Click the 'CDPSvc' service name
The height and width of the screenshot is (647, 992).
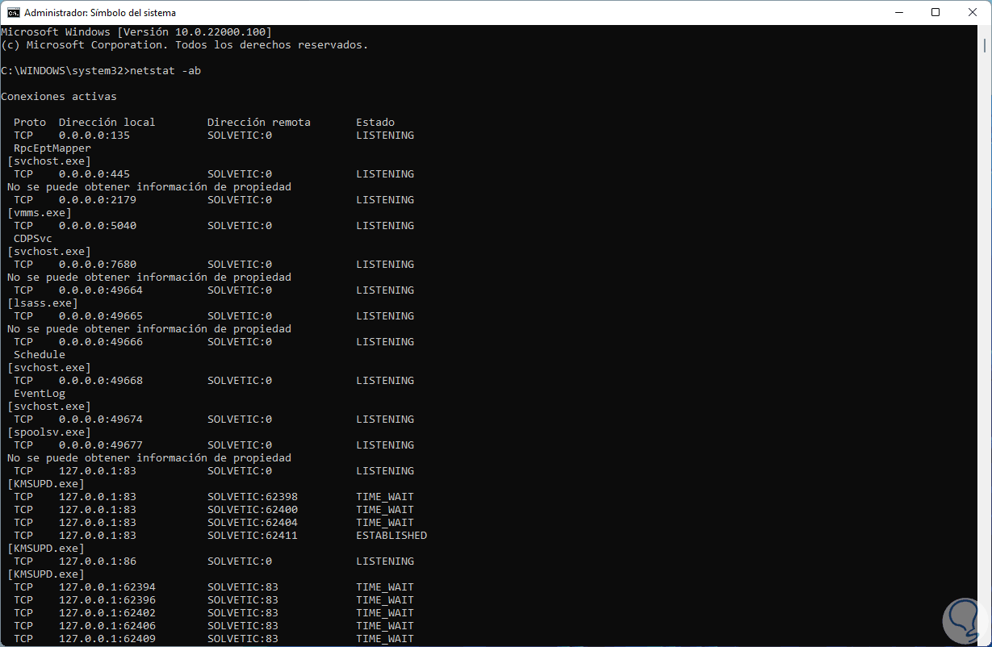click(33, 239)
